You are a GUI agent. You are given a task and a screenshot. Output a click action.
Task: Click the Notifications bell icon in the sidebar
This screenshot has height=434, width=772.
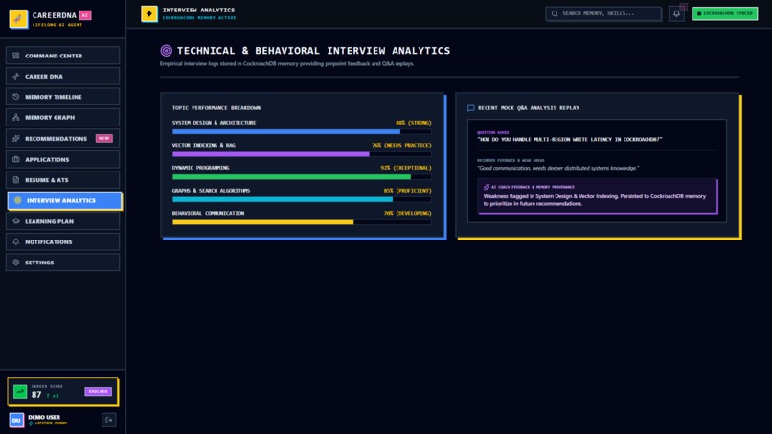coord(15,241)
